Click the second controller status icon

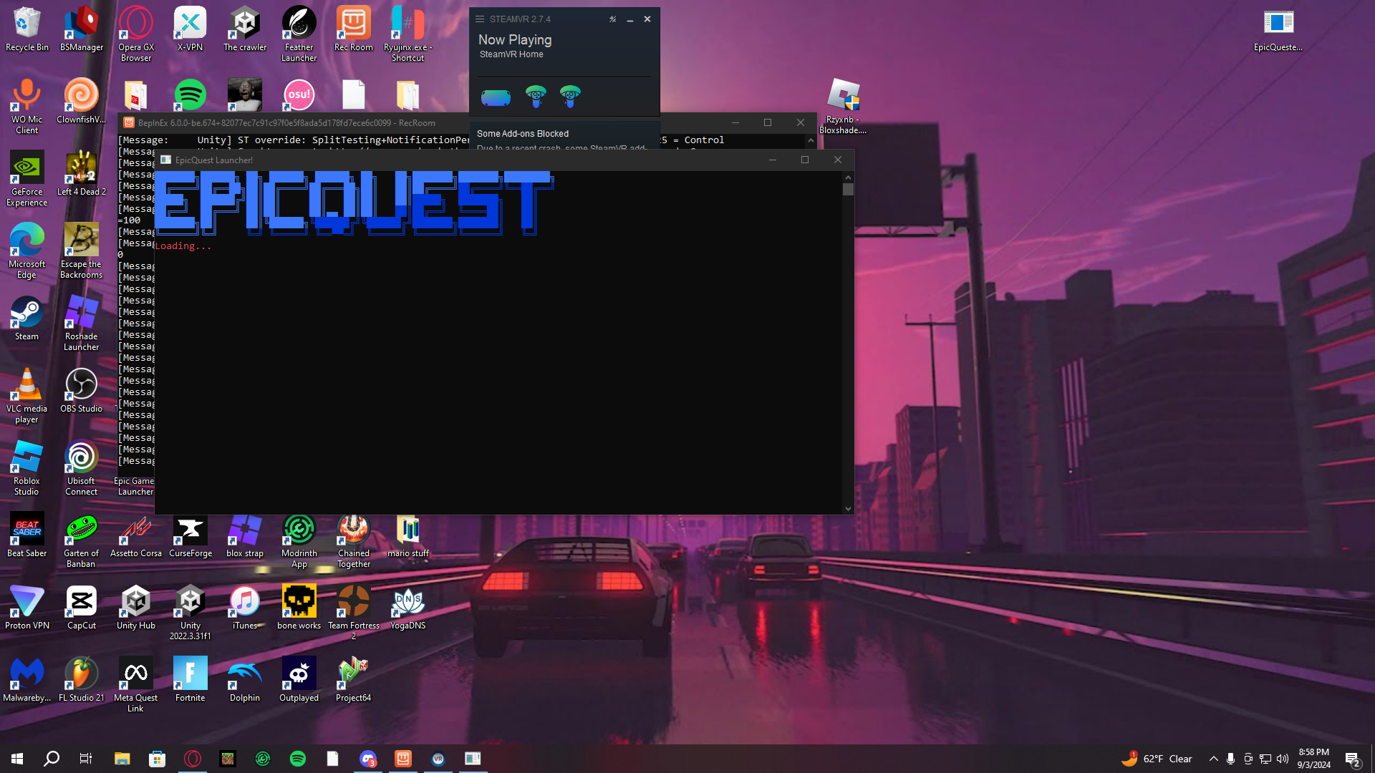pyautogui.click(x=570, y=96)
